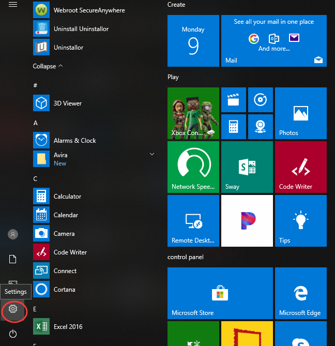Click the user account icon in sidebar
Image resolution: width=335 pixels, height=346 pixels.
[13, 234]
